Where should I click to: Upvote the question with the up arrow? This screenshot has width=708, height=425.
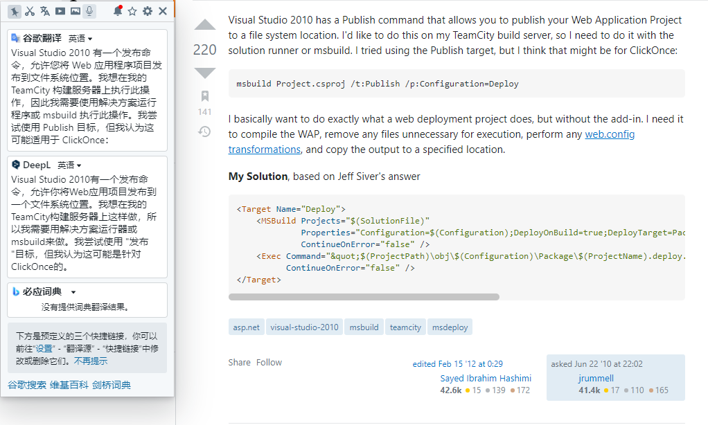205,26
